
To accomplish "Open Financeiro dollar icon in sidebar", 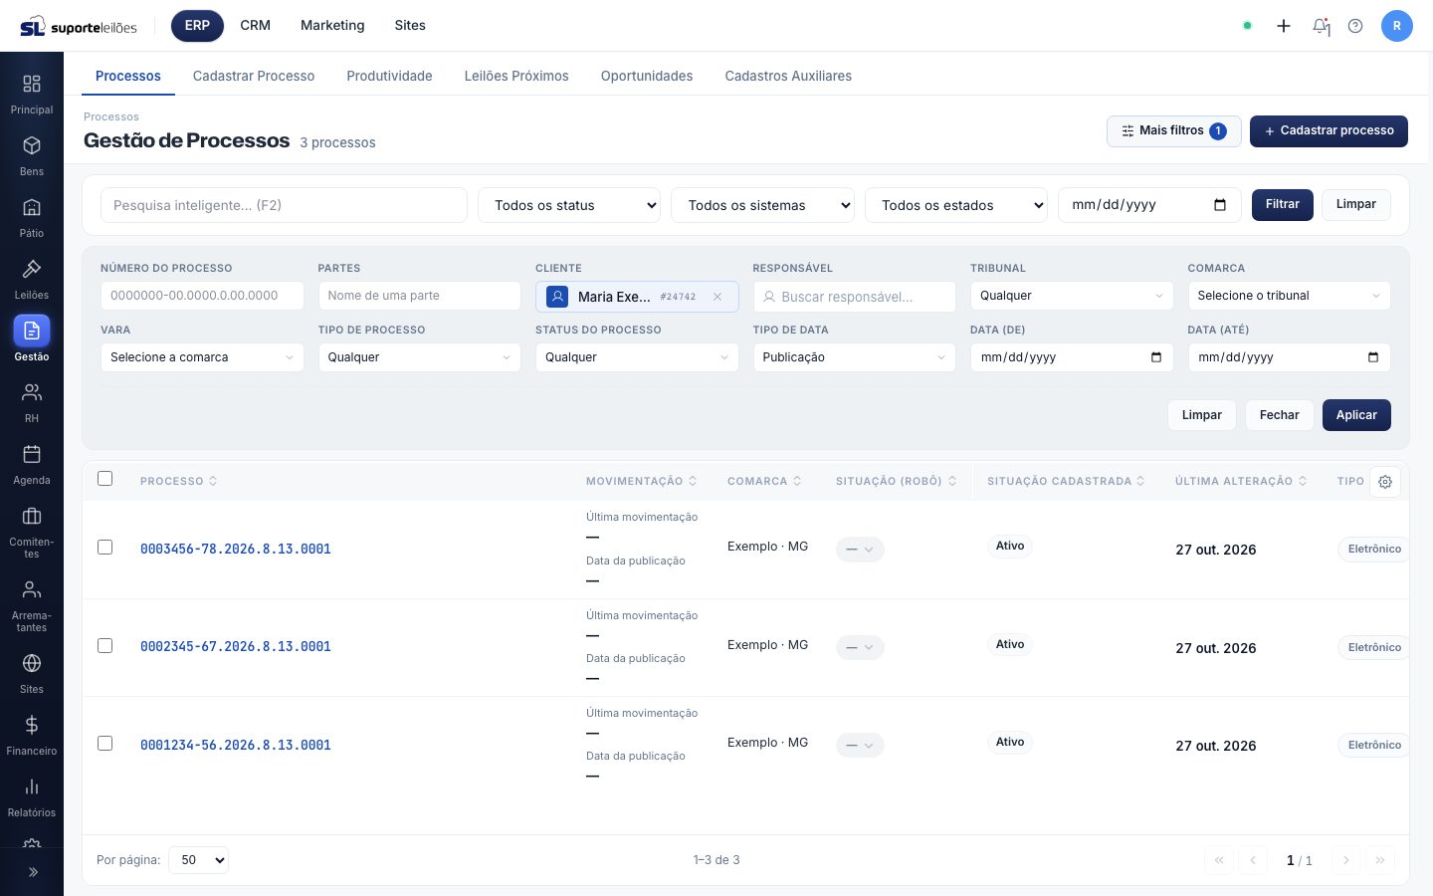I will point(32,725).
